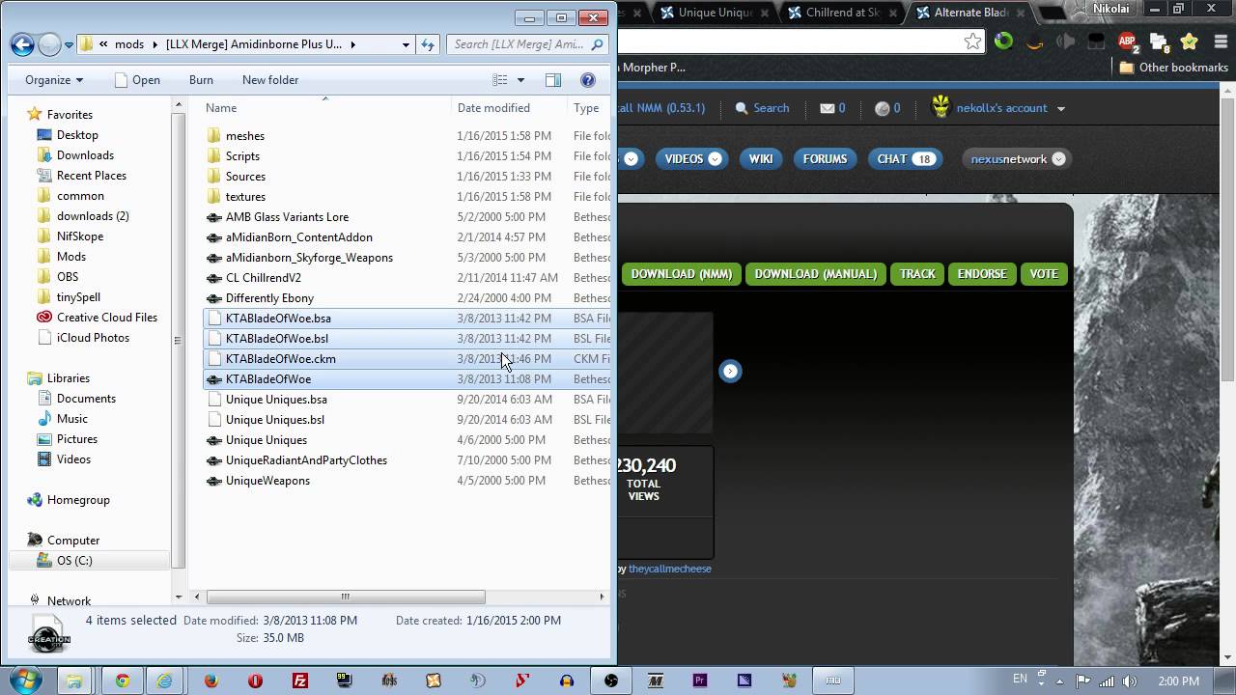Select OS (C:) drive in sidebar
The height and width of the screenshot is (695, 1236).
(74, 561)
